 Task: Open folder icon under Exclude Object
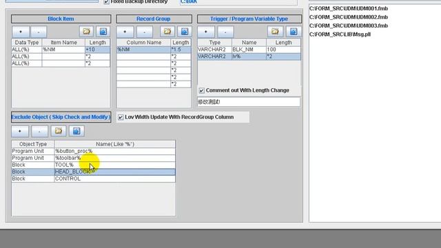click(59, 131)
